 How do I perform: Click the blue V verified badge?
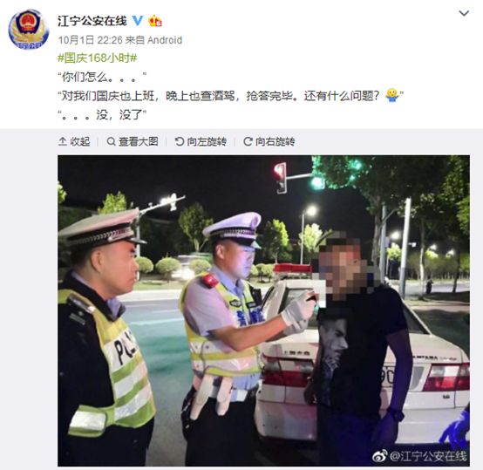(138, 21)
